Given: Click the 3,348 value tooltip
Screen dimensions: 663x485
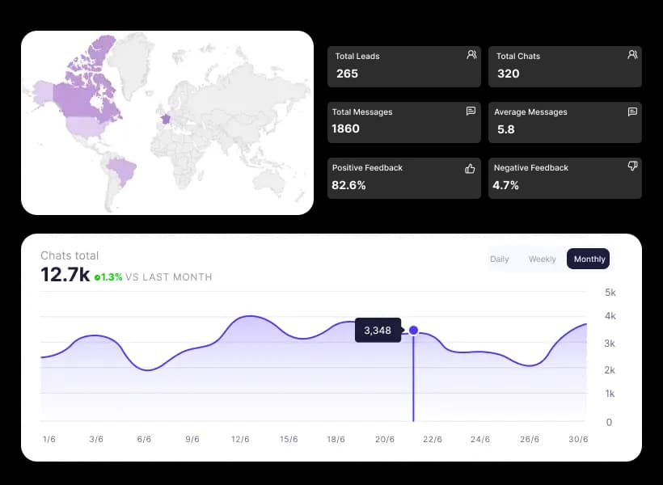Looking at the screenshot, I should (x=378, y=330).
